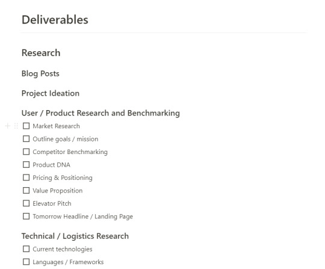Tick the Outline goals / mission checkbox
Image resolution: width=325 pixels, height=269 pixels.
tap(26, 138)
